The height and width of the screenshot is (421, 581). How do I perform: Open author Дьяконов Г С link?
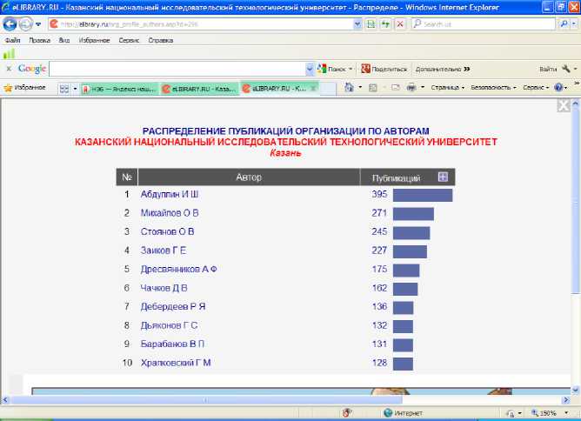(169, 325)
